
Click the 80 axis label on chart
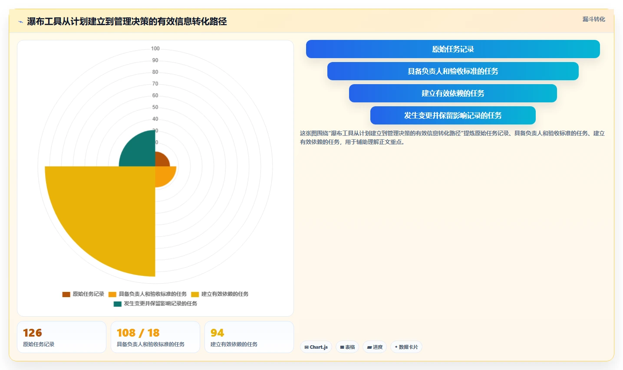[155, 72]
